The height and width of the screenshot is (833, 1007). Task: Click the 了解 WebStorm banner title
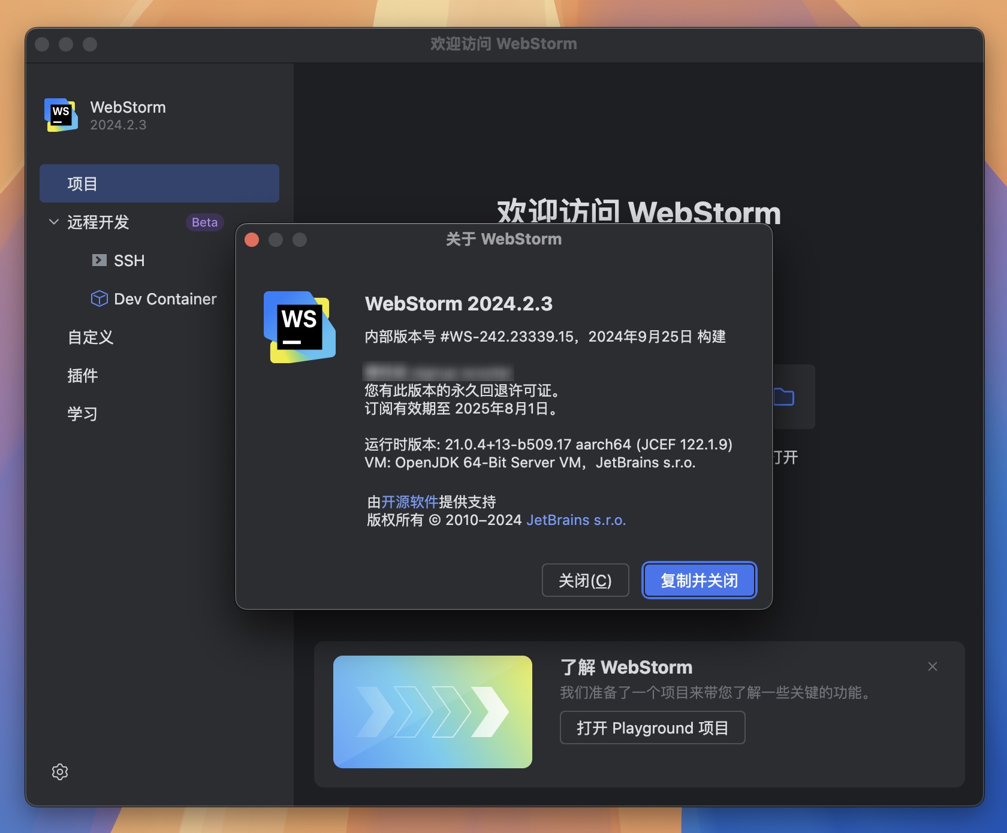626,667
